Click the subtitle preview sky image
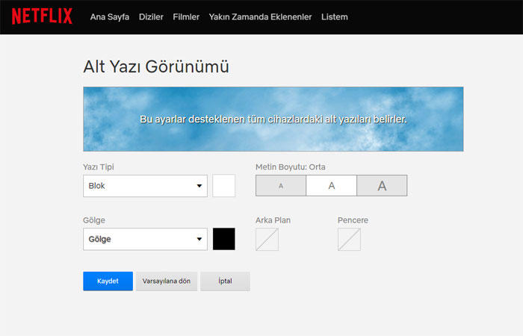523x336 pixels. 273,119
